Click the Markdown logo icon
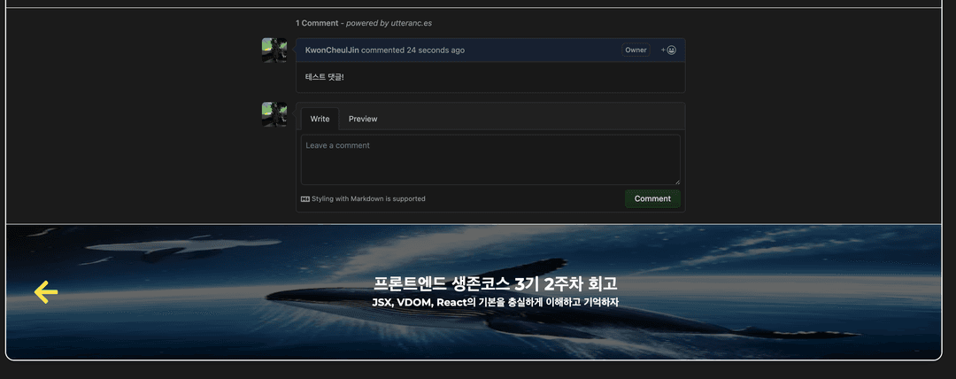Viewport: 956px width, 379px height. 305,199
